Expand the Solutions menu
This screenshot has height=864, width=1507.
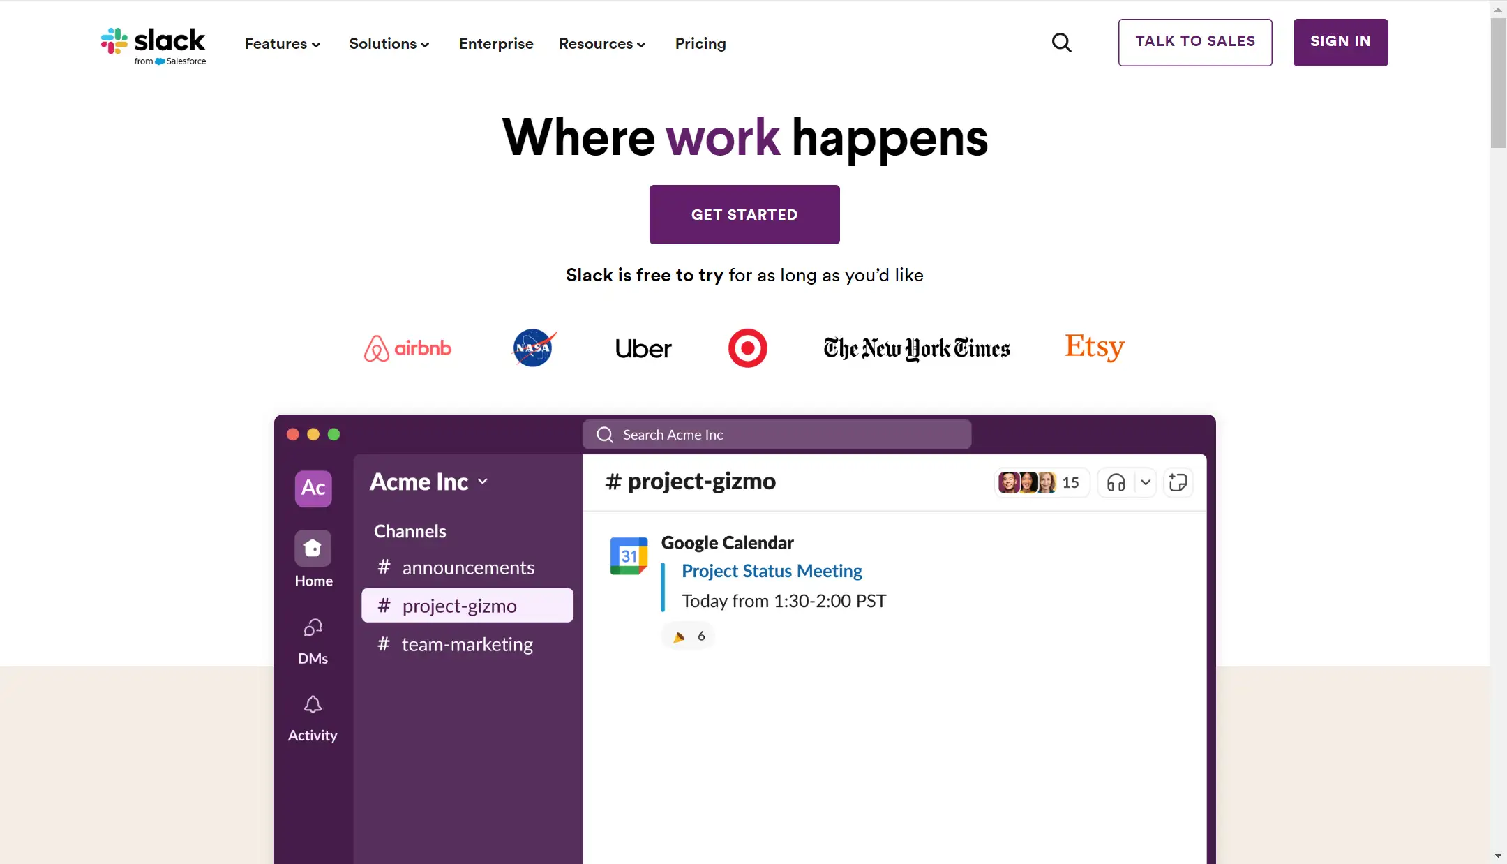pos(389,43)
